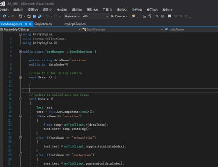Click the Visual Studio logo icon
Image resolution: width=218 pixels, height=167 pixels.
coord(2,4)
